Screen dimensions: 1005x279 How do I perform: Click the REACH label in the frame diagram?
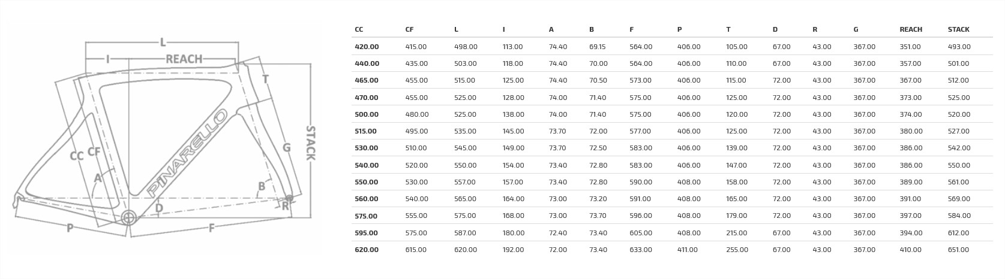(184, 59)
